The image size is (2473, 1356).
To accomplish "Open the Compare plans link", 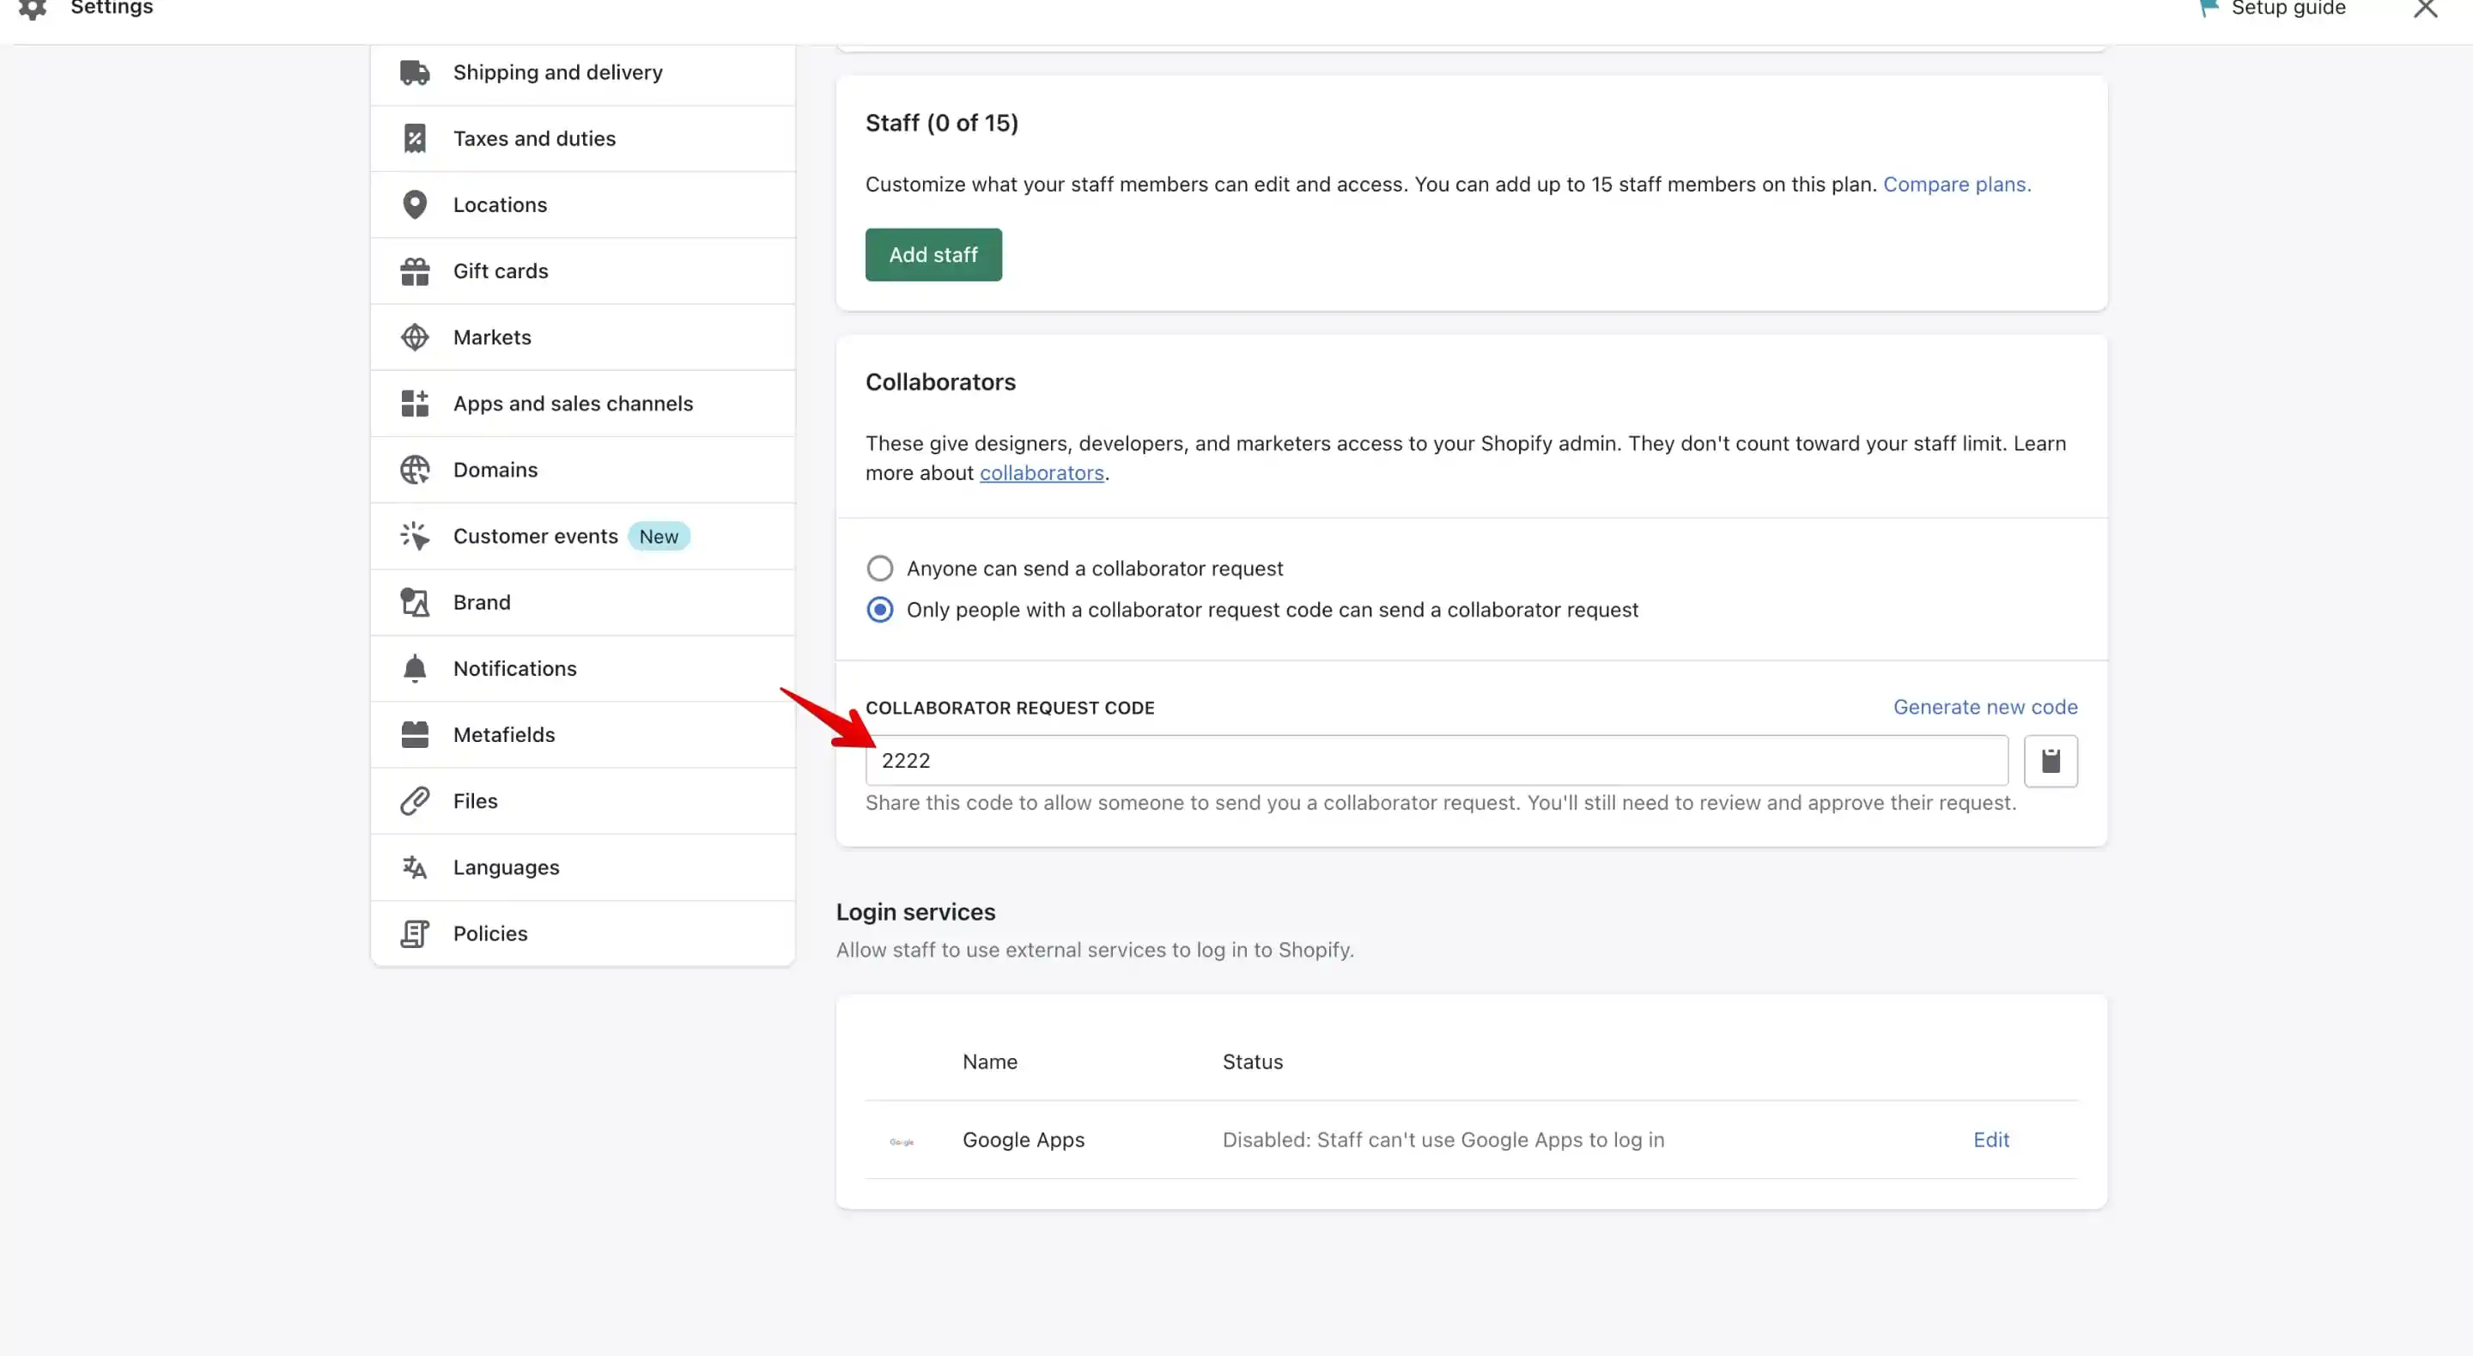I will point(1957,185).
